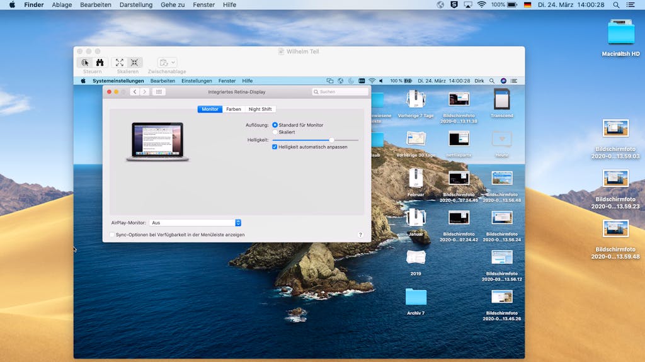Viewport: 645px width, 362px height.
Task: Select the 2019 stack icon
Action: pyautogui.click(x=416, y=257)
